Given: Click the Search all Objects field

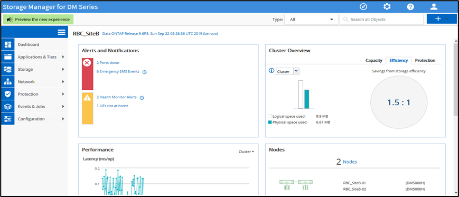Looking at the screenshot, I should click(x=381, y=20).
